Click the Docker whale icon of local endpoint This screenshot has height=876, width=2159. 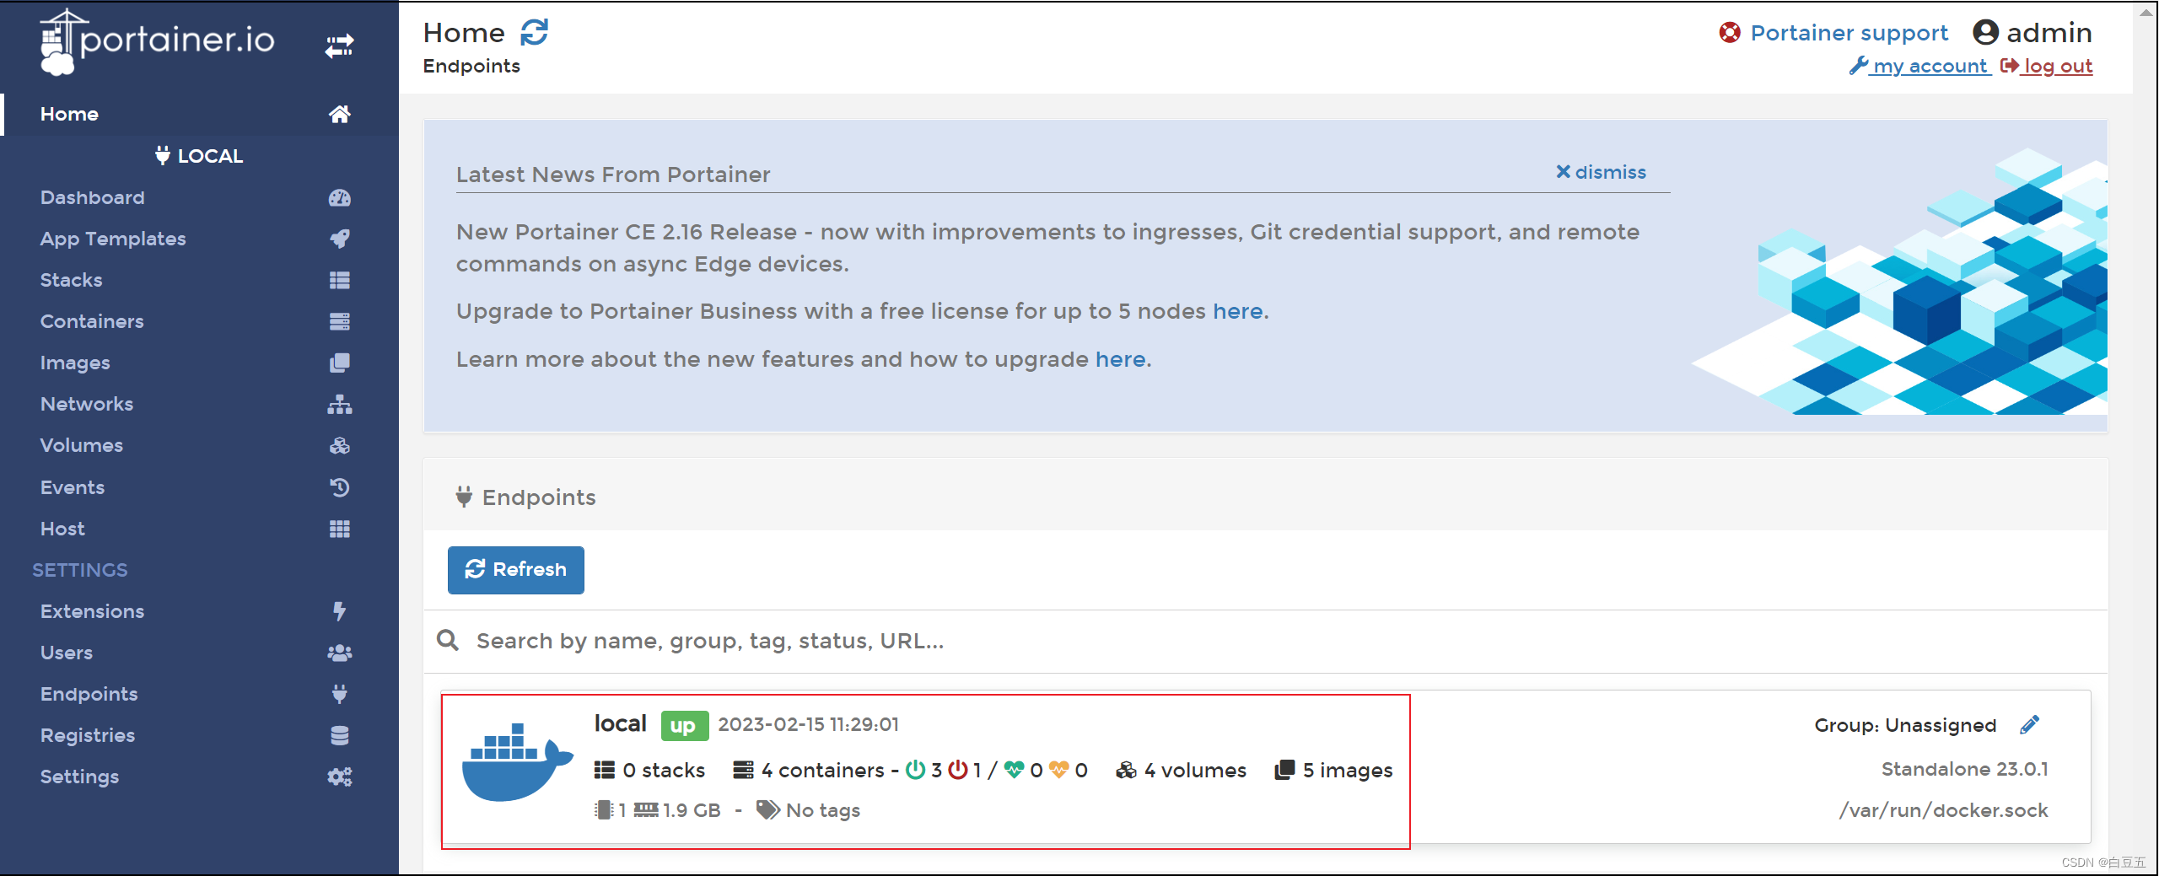(517, 763)
